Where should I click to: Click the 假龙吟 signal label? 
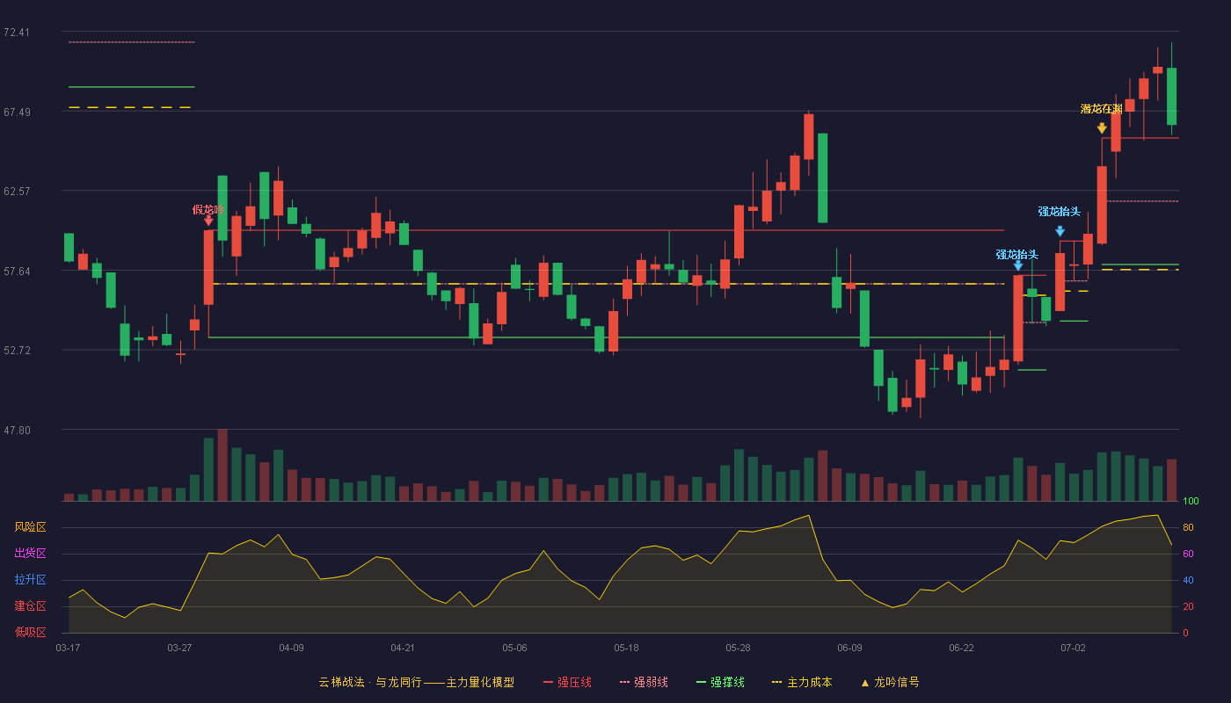pyautogui.click(x=208, y=210)
